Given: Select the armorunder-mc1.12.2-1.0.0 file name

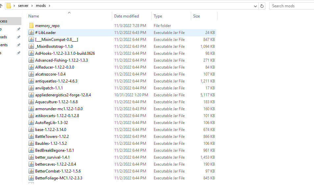Looking at the screenshot, I should 59,109.
